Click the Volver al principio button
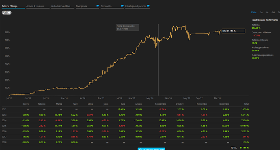The width and height of the screenshot is (280, 150). pos(151,149)
